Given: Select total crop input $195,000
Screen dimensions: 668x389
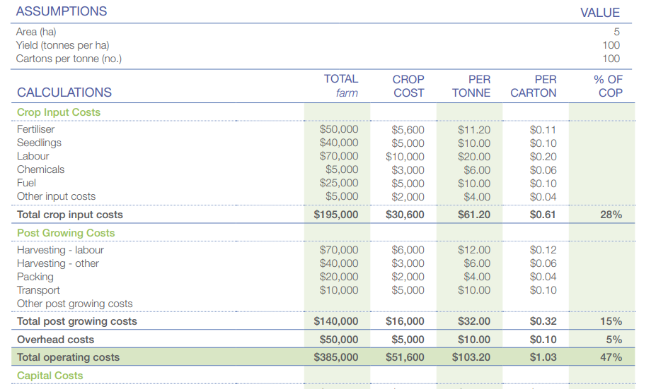Looking at the screenshot, I should 335,215.
